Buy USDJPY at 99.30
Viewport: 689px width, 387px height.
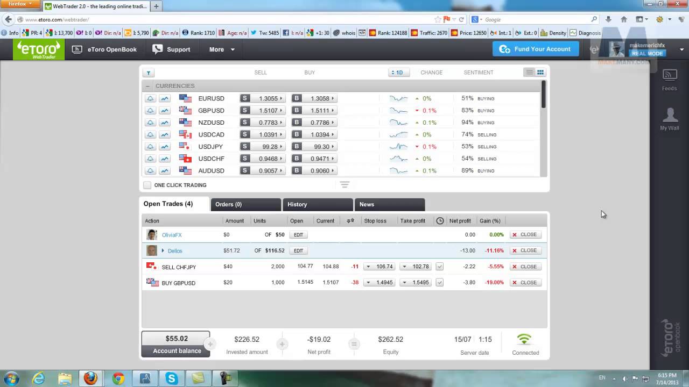(314, 146)
